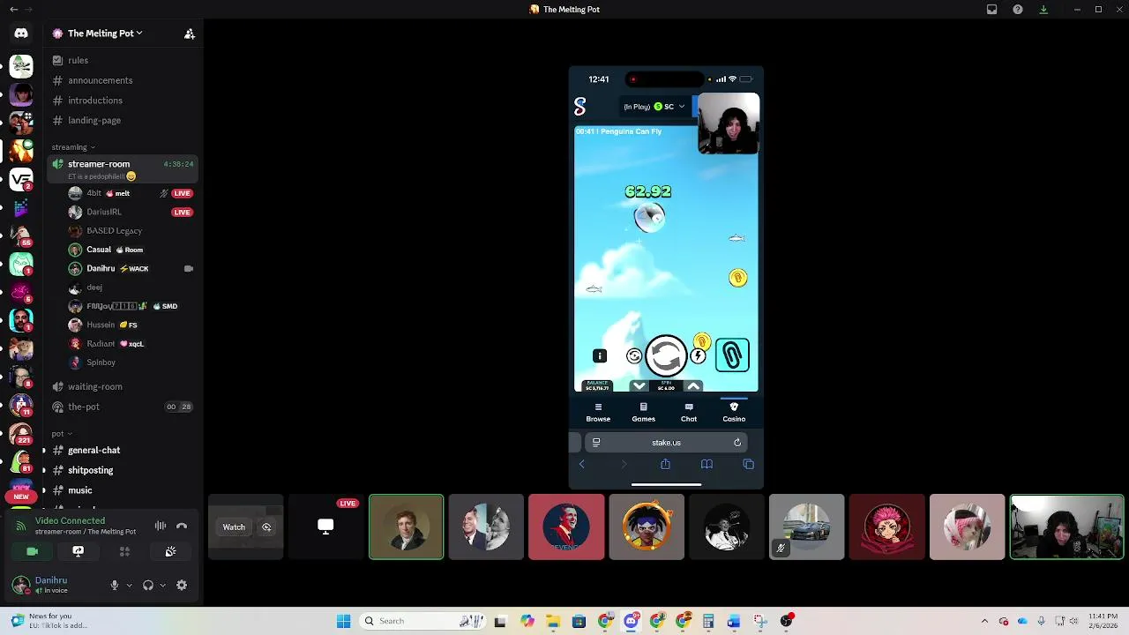
Task: Expand threads arrow beside shitposting
Action: [x=43, y=470]
